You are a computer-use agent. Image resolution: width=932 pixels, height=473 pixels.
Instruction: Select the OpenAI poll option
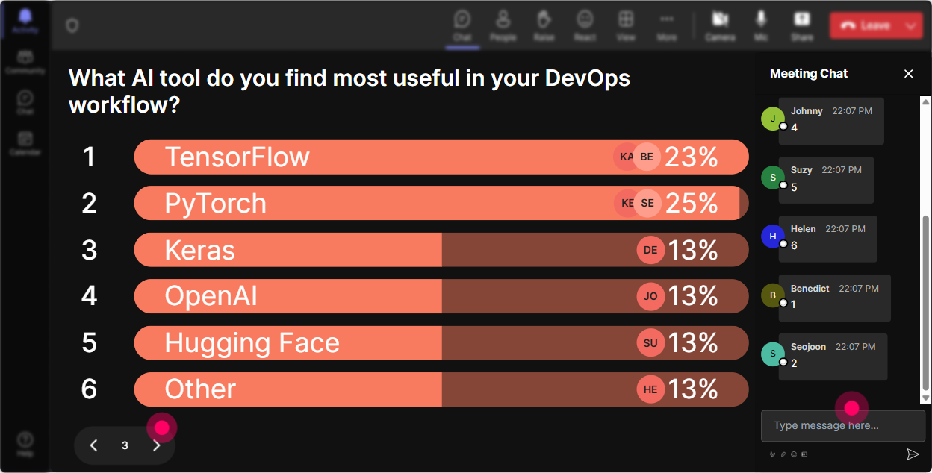pyautogui.click(x=441, y=296)
